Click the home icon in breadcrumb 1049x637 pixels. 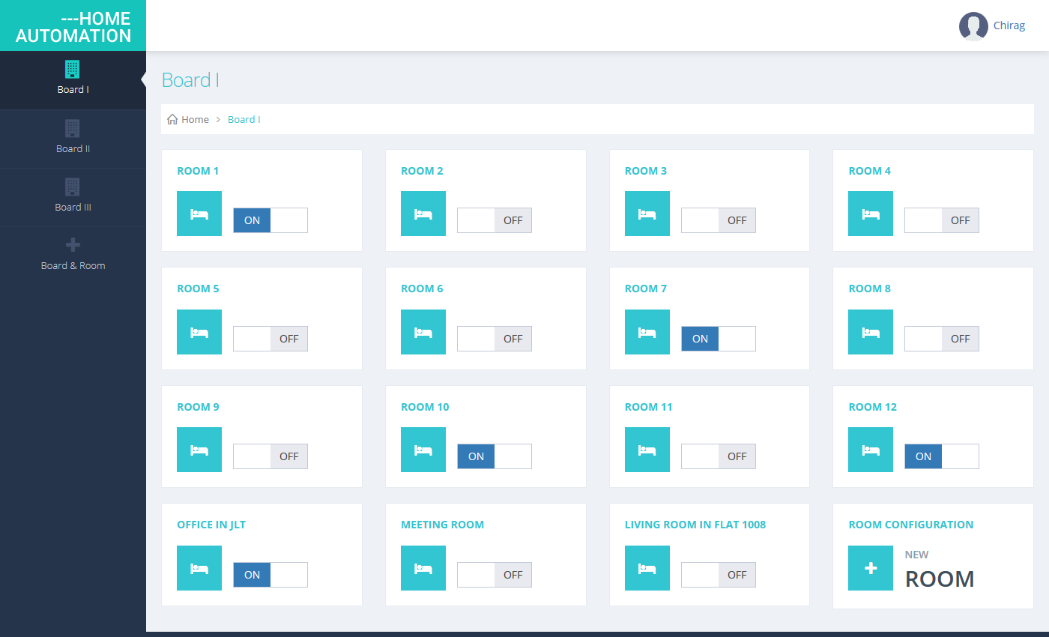[x=172, y=120]
